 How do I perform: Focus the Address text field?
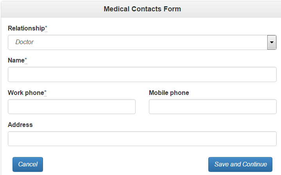(142, 139)
